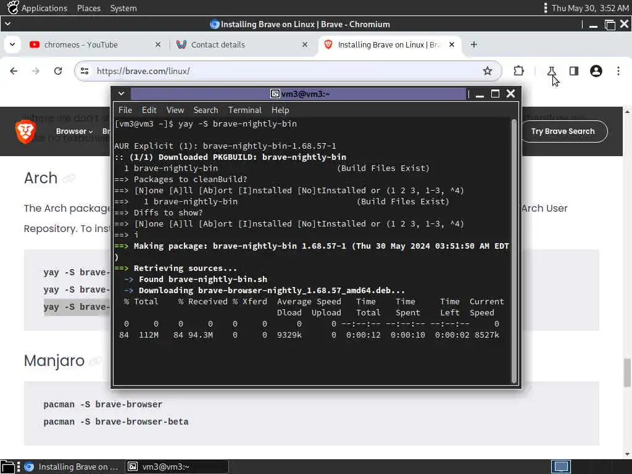Open terminal Edit menu
This screenshot has width=632, height=474.
[x=149, y=110]
